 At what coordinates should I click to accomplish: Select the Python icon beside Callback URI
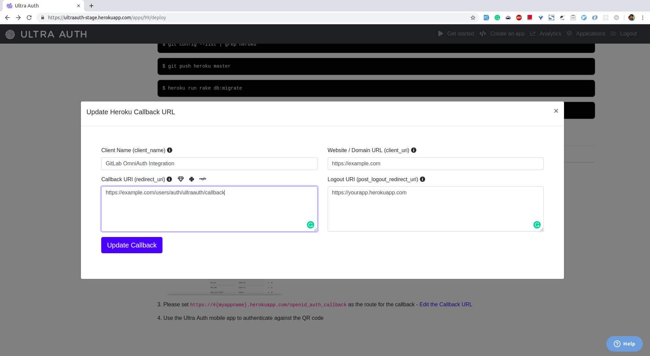pyautogui.click(x=192, y=179)
